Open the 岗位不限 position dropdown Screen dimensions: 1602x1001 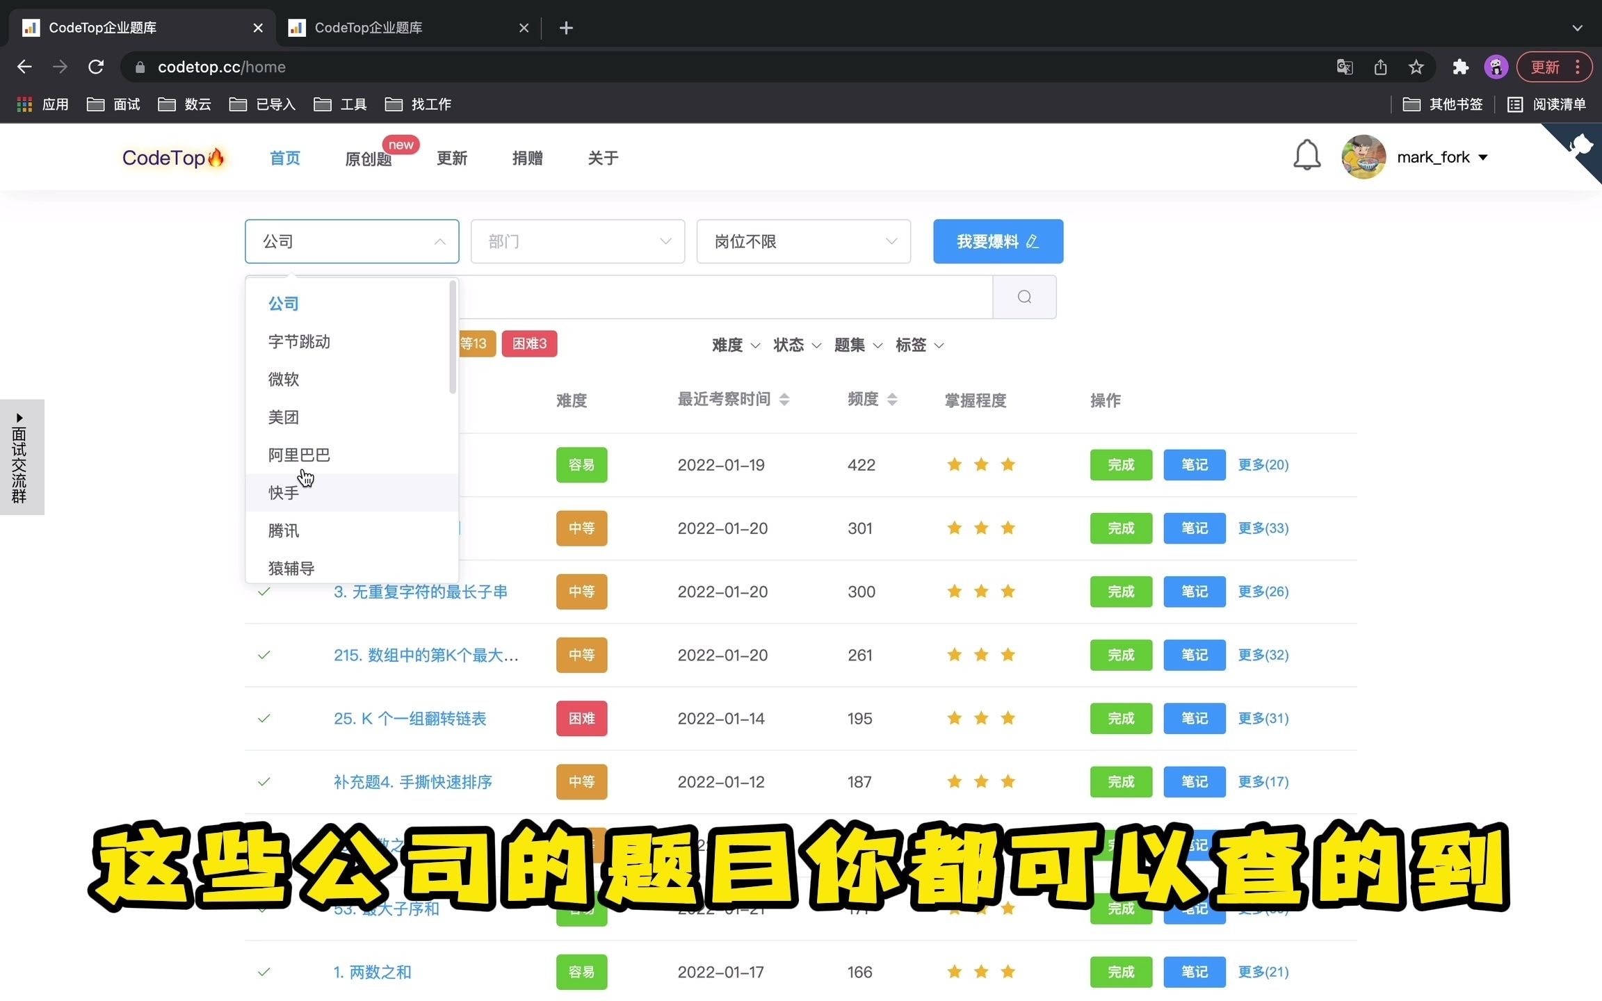pyautogui.click(x=804, y=241)
